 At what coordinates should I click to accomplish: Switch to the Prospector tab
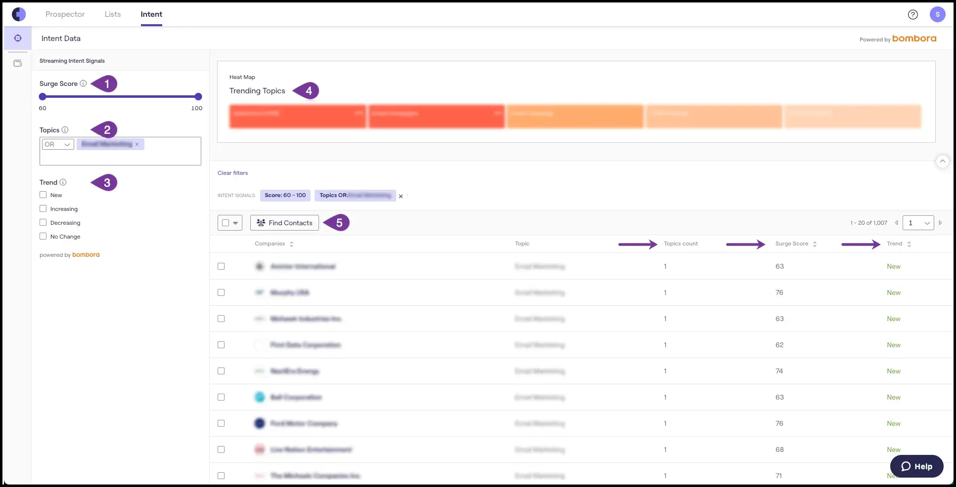pos(65,14)
